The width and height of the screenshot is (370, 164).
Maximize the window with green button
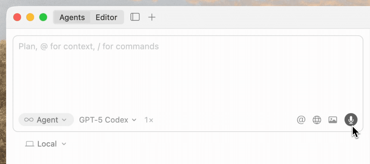[x=43, y=17]
